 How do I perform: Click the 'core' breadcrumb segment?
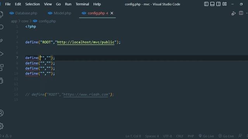tap(25, 21)
